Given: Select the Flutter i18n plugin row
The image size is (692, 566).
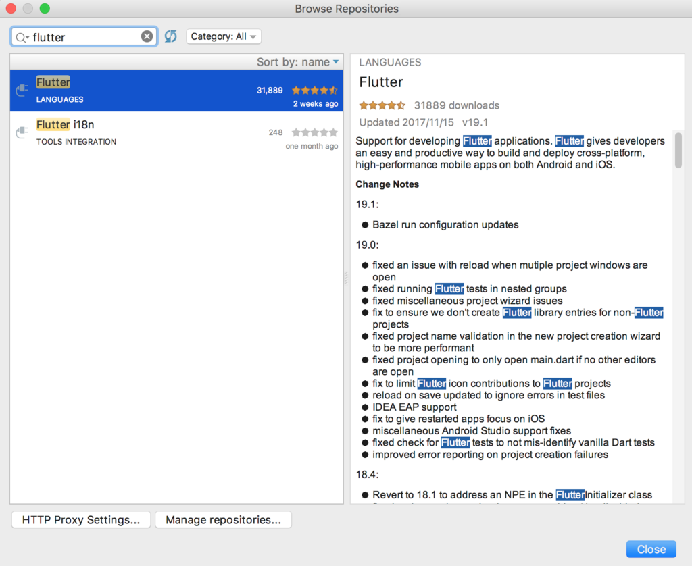Looking at the screenshot, I should pyautogui.click(x=176, y=132).
